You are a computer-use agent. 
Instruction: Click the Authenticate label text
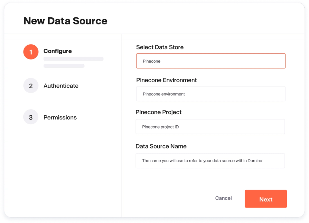click(61, 85)
